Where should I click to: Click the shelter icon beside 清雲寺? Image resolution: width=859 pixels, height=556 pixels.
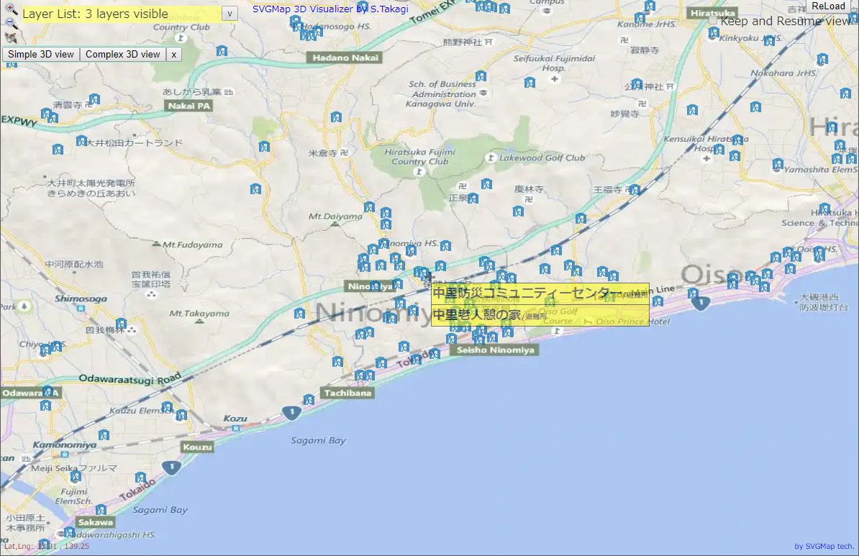pos(94,99)
